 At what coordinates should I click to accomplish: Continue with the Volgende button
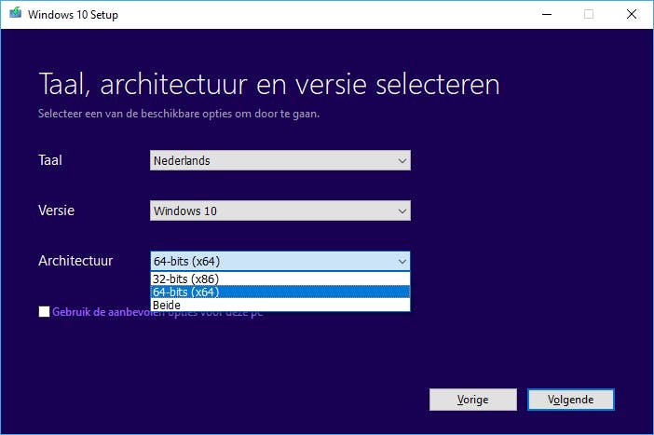571,399
